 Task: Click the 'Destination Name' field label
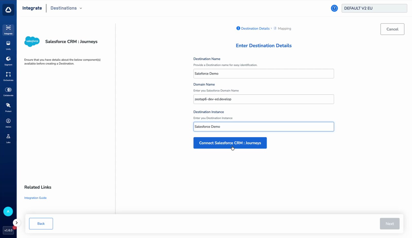207,59
